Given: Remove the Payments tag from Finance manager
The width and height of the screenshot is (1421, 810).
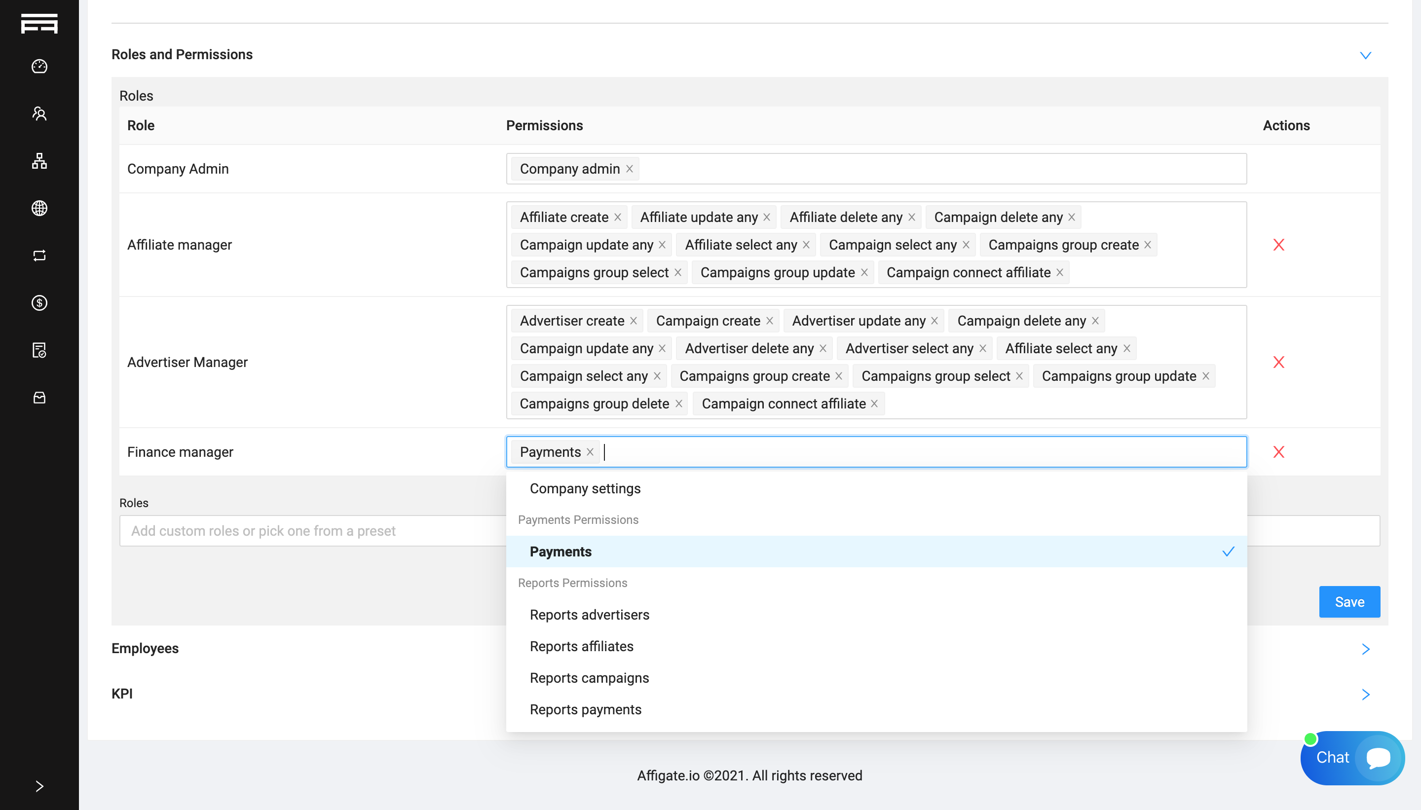Looking at the screenshot, I should click(x=590, y=452).
